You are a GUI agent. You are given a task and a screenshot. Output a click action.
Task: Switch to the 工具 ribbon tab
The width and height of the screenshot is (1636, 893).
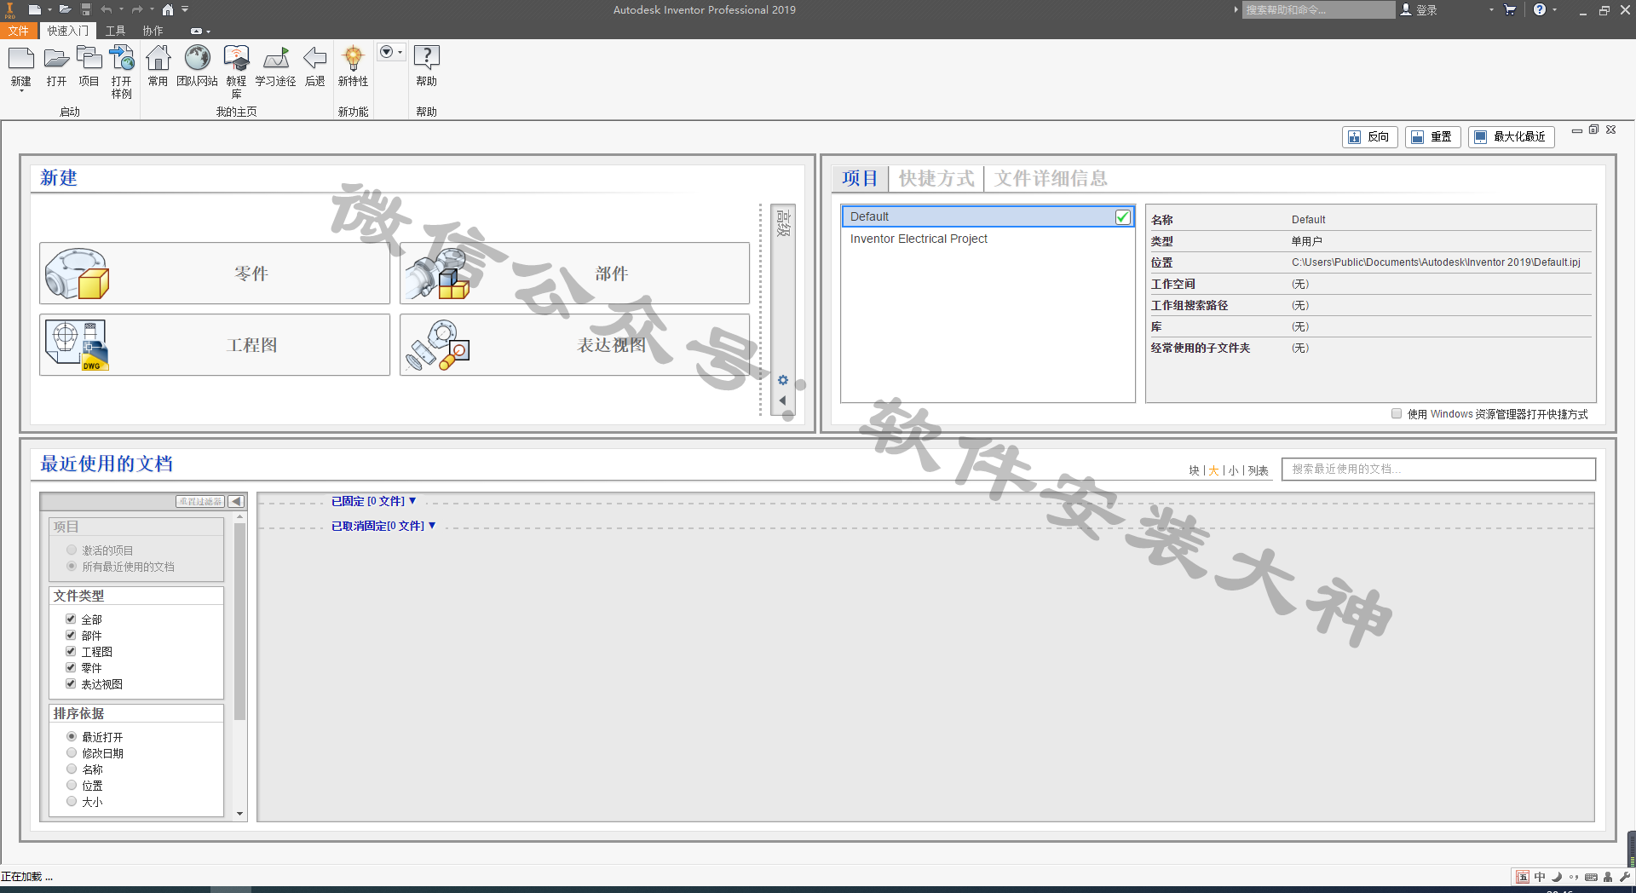pyautogui.click(x=115, y=31)
